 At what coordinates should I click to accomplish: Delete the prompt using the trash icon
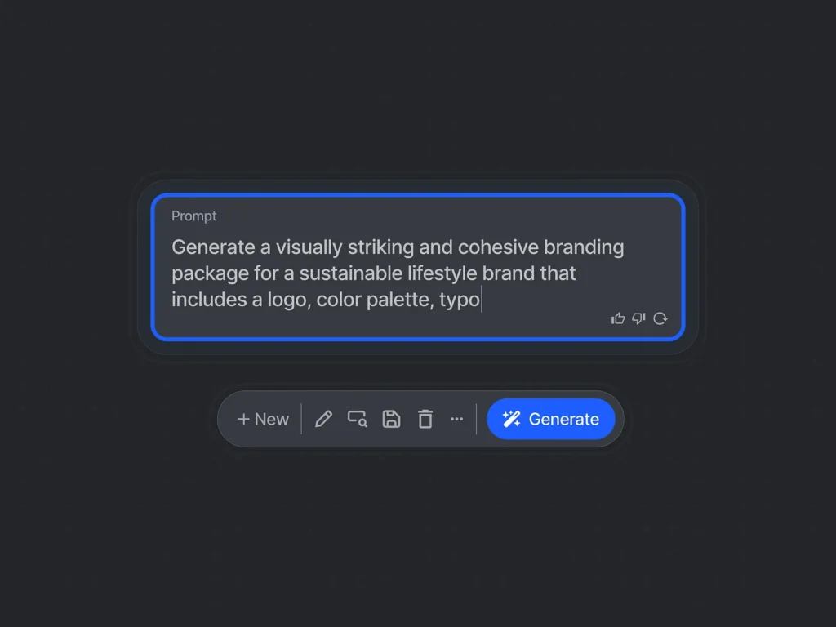[425, 419]
